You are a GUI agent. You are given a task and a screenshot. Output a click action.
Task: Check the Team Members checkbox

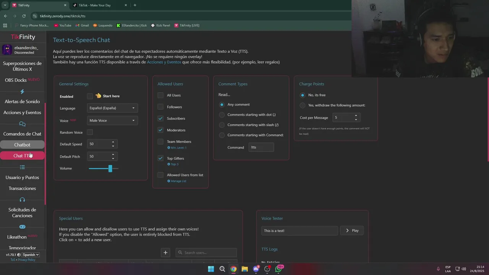pos(160,142)
